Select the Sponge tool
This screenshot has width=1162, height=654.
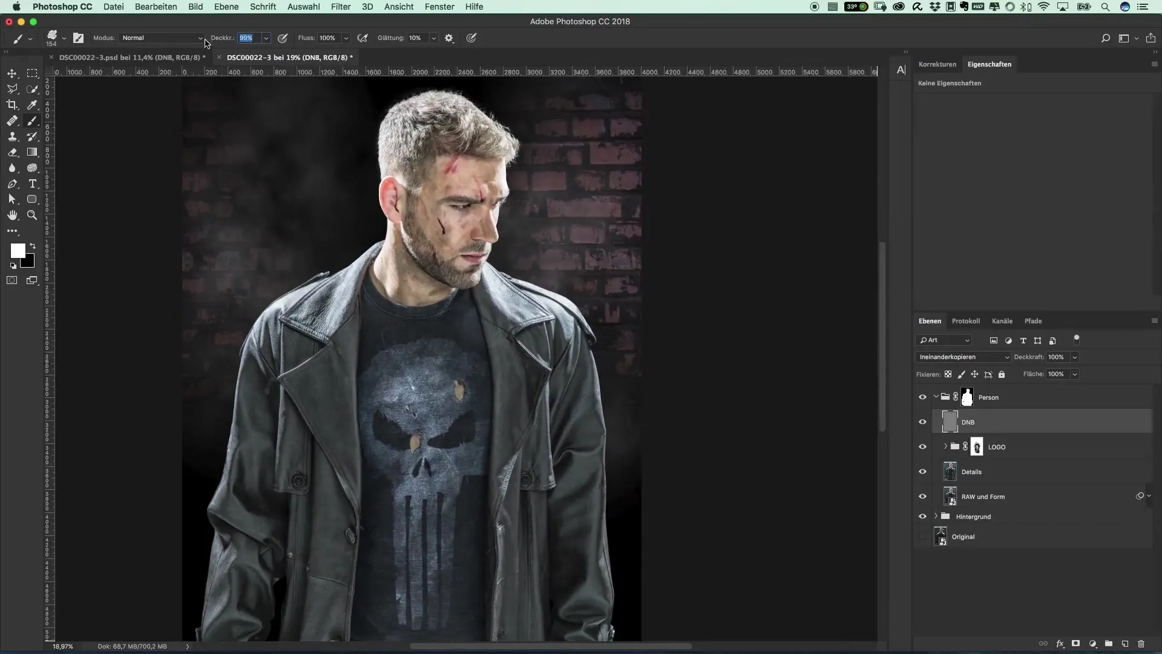pyautogui.click(x=33, y=168)
